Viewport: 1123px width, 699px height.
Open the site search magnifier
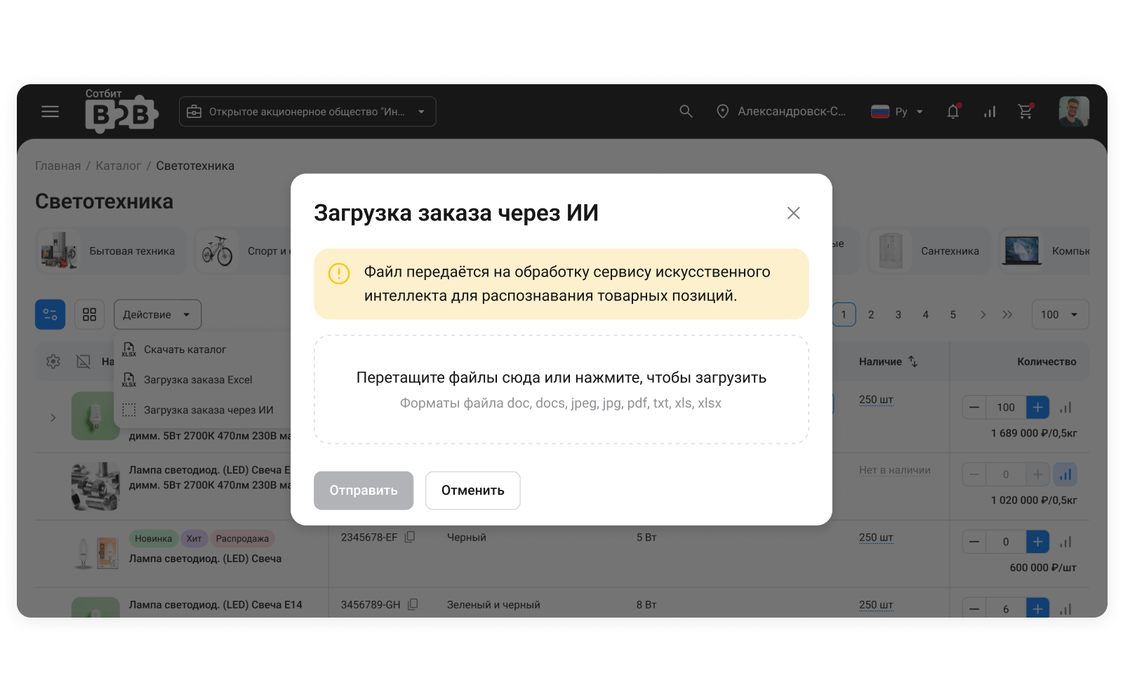click(686, 112)
